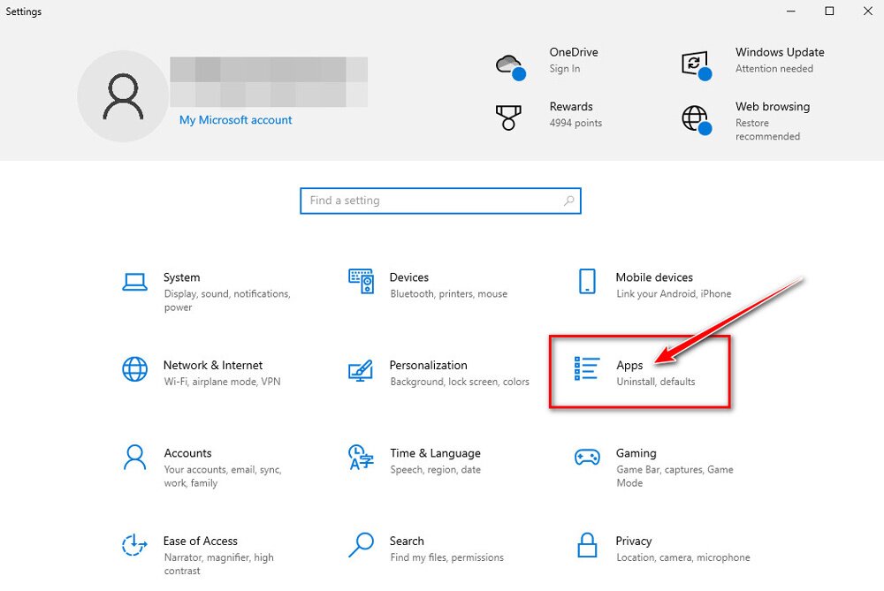Open the Windows Update heading in header
This screenshot has width=884, height=591.
pyautogui.click(x=779, y=52)
